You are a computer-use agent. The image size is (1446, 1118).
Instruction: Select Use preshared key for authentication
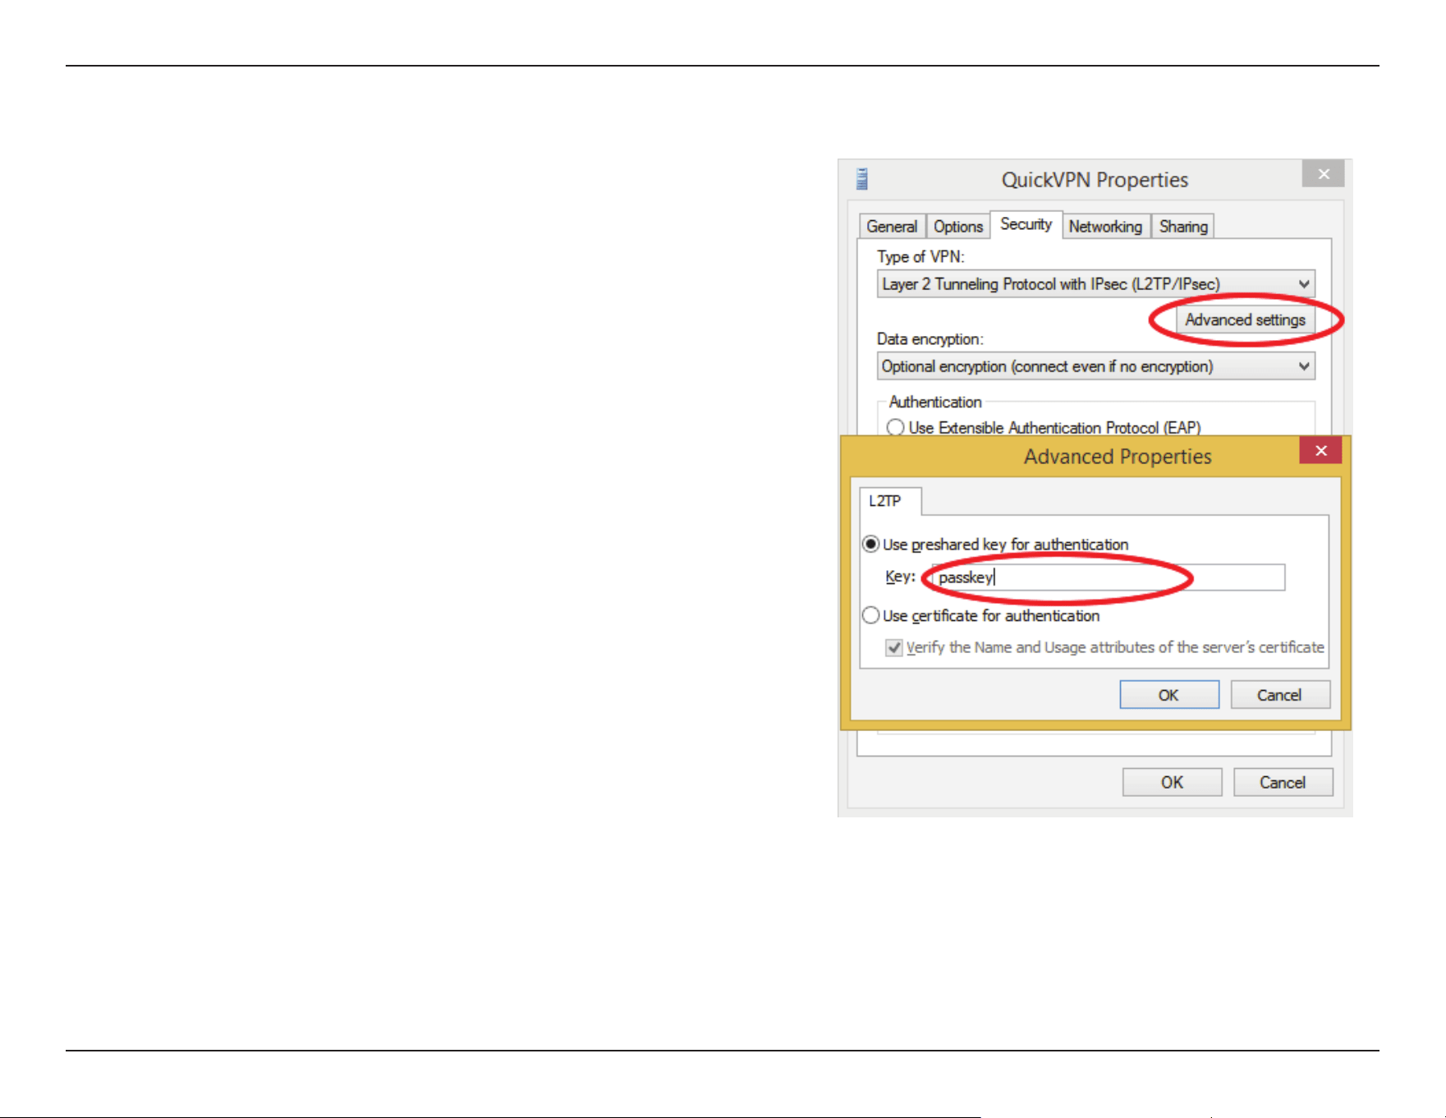pos(870,544)
